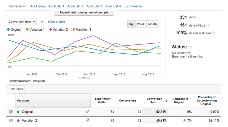The image size is (228, 127).
Task: Click sort arrow beside Conversion Rate column
Action: tap(166, 101)
